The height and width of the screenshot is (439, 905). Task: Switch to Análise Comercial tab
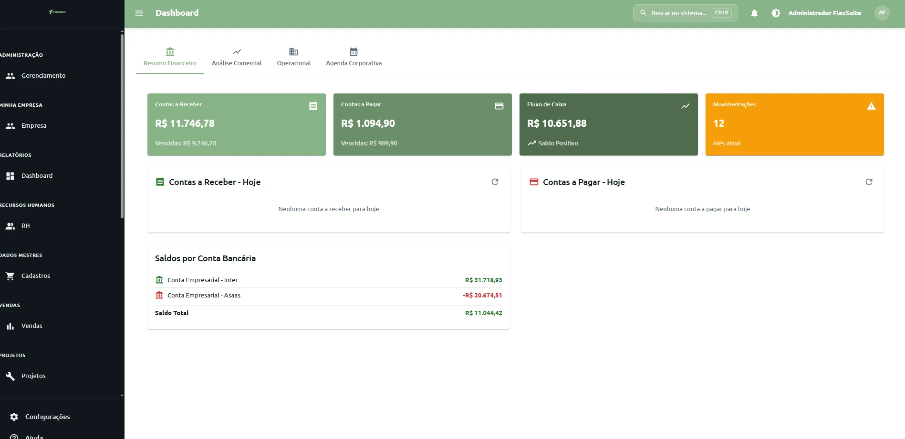237,57
